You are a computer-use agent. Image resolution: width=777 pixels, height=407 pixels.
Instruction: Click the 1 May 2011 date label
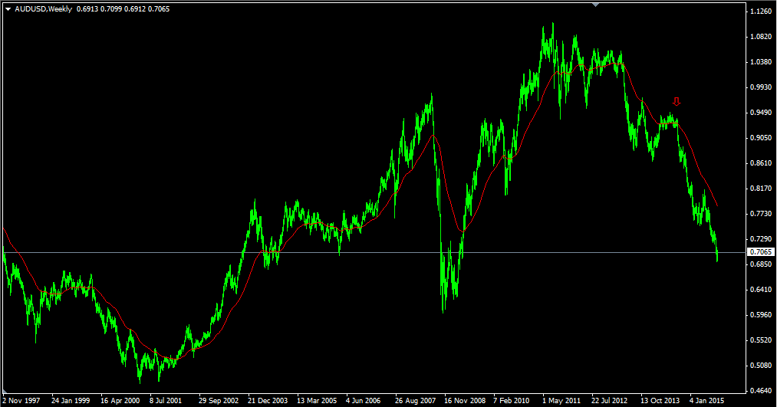(x=561, y=400)
